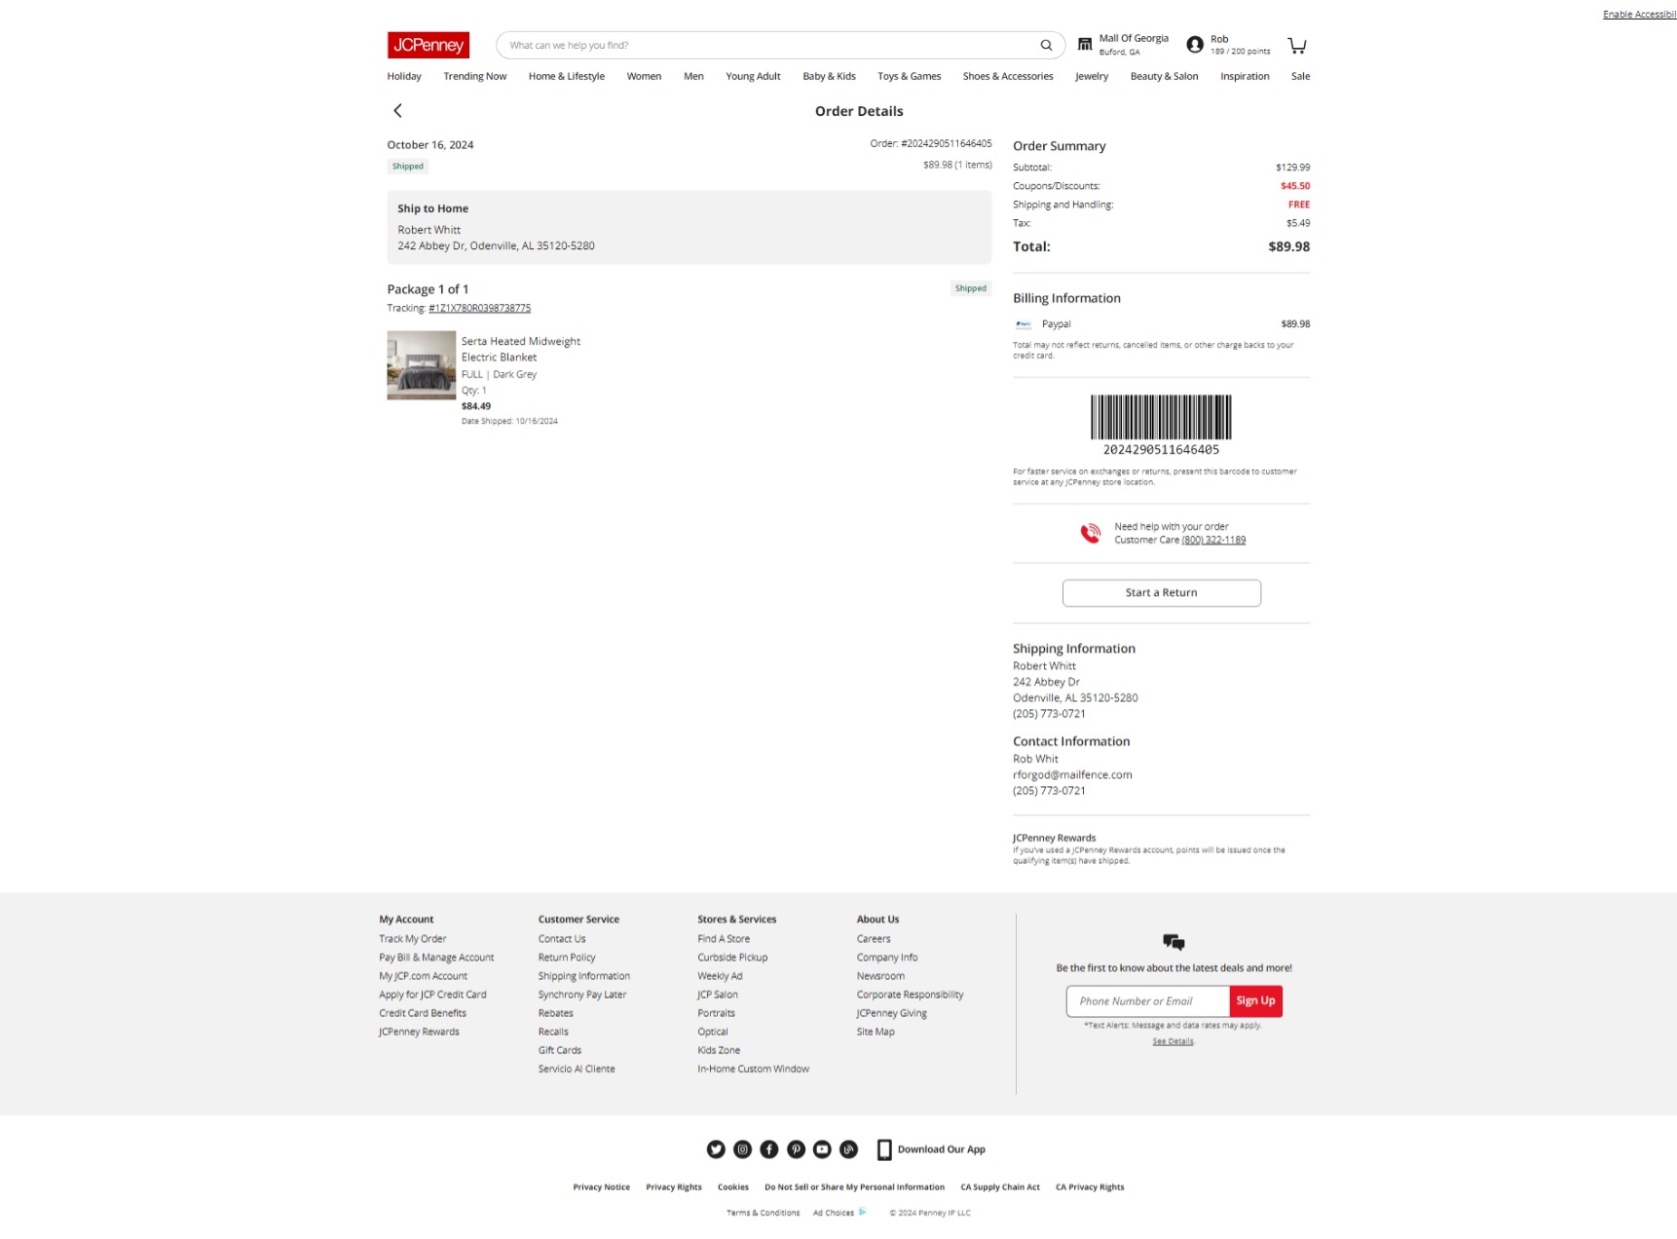Go back using the left chevron arrow
This screenshot has width=1677, height=1239.
click(x=397, y=111)
